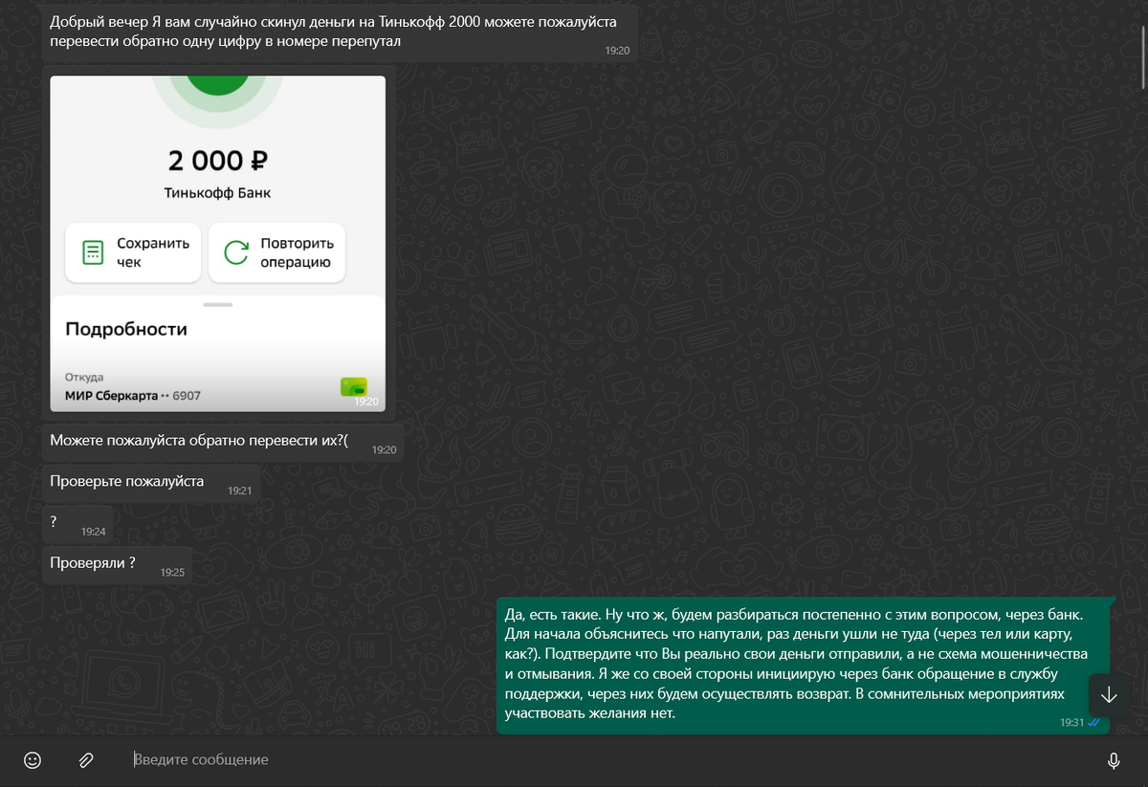
Task: Click the message input field
Action: click(612, 760)
